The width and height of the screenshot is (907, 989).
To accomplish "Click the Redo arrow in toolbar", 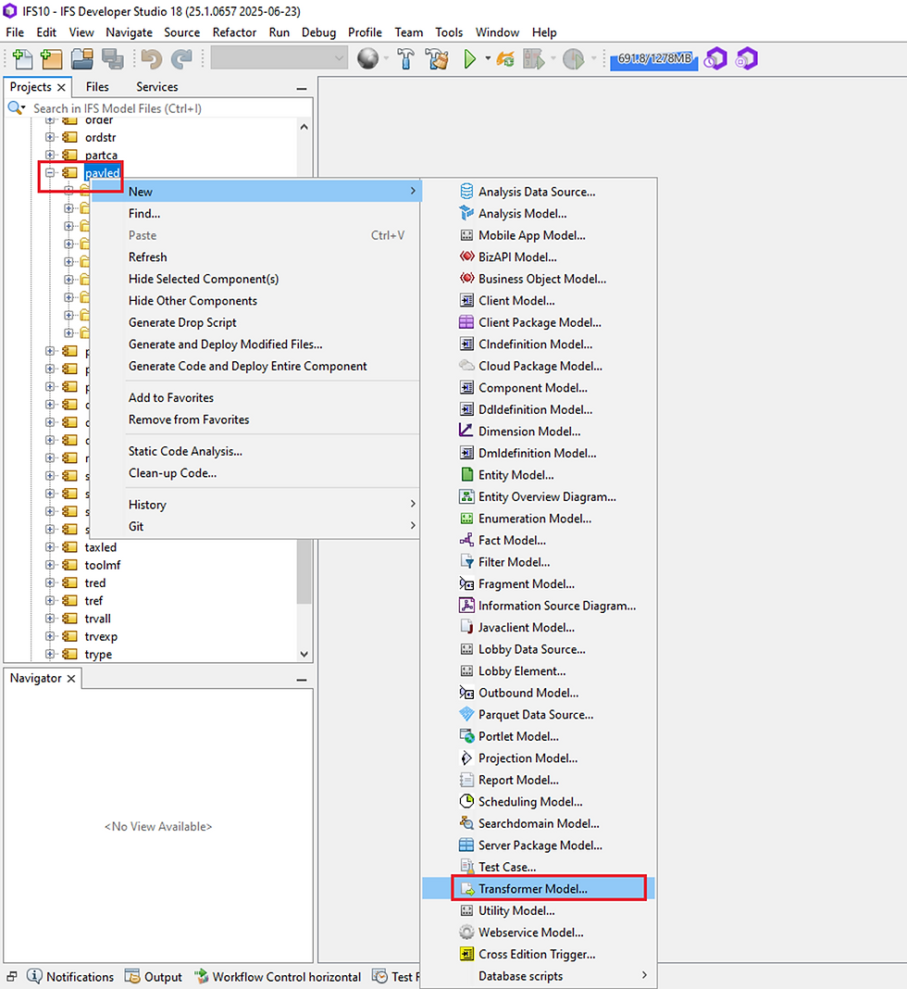I will click(x=181, y=59).
